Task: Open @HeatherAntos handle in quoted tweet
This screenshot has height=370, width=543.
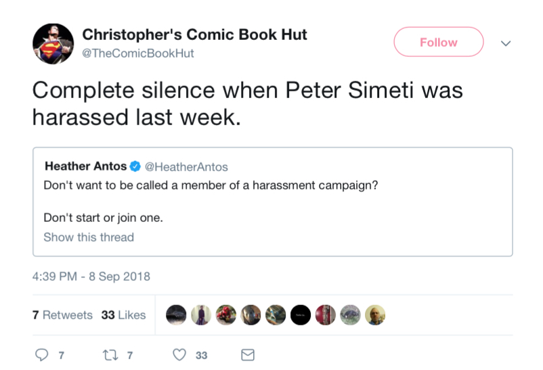Action: pyautogui.click(x=186, y=167)
